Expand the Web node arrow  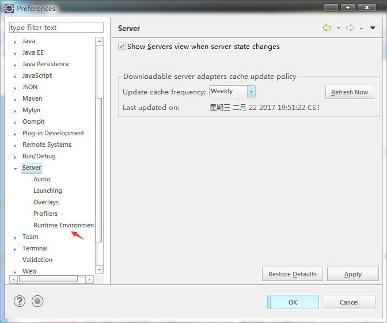click(16, 272)
